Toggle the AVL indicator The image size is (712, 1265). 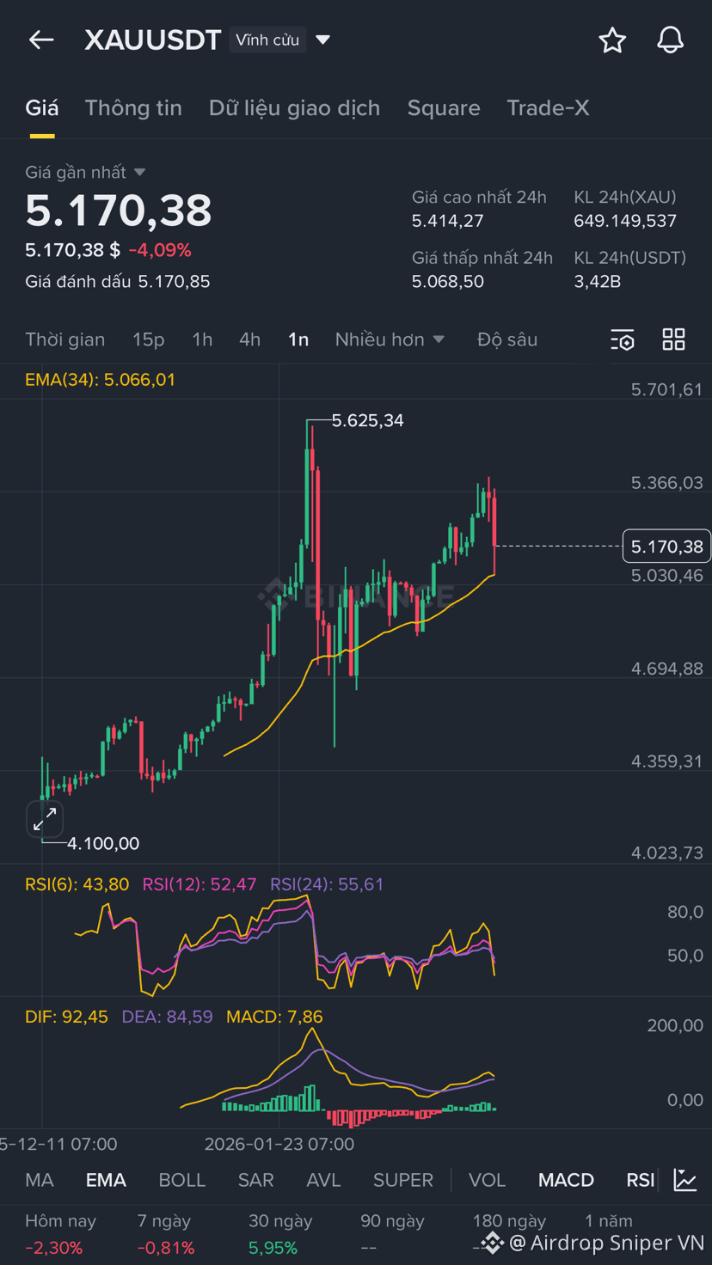[x=323, y=1180]
